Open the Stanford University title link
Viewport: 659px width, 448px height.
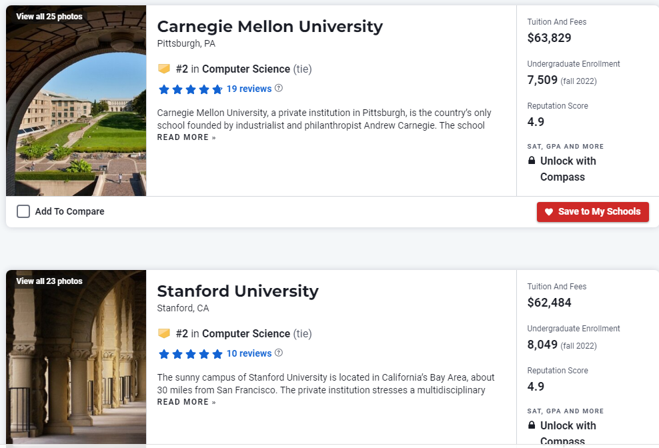[x=238, y=291]
